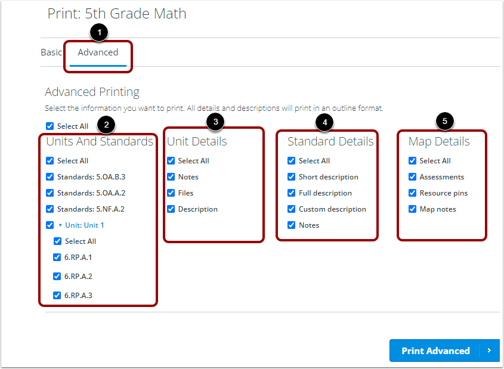Uncheck standard 6.RP.A.3
The image size is (504, 369).
point(57,295)
